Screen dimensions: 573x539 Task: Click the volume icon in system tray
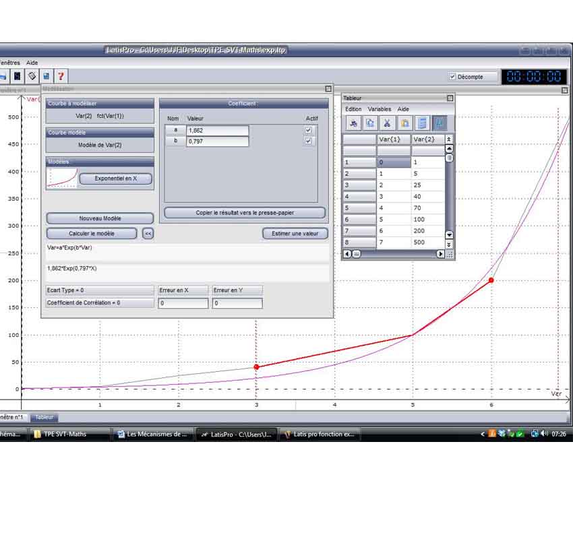point(544,435)
